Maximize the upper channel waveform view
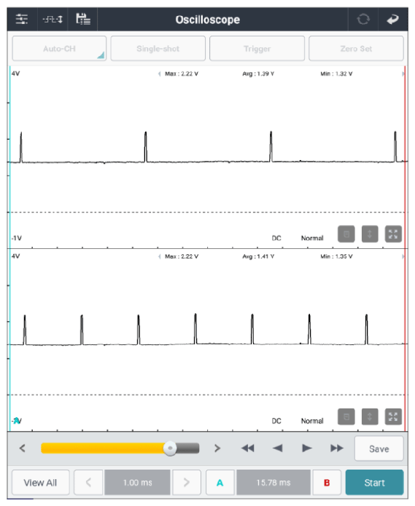This screenshot has height=506, width=415. point(393,234)
